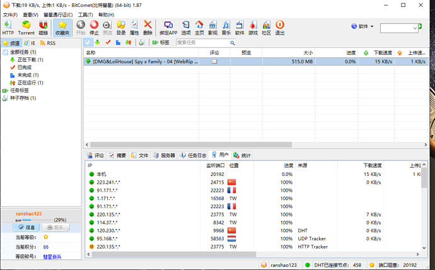Click the DHT connected nodes status indicator
Screen dimensions: 435x270
pos(333,265)
